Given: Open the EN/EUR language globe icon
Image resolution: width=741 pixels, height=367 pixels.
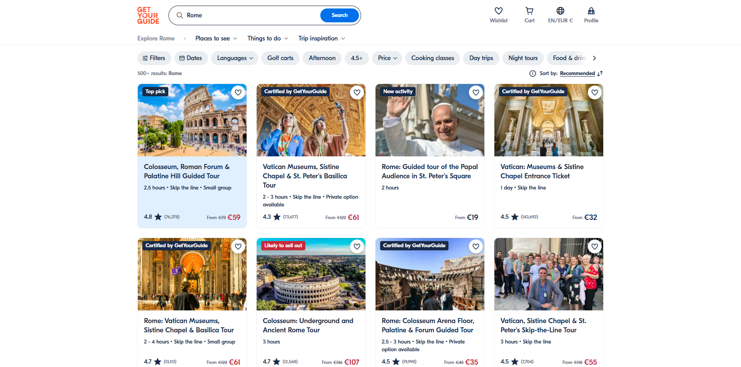Looking at the screenshot, I should click(x=560, y=11).
